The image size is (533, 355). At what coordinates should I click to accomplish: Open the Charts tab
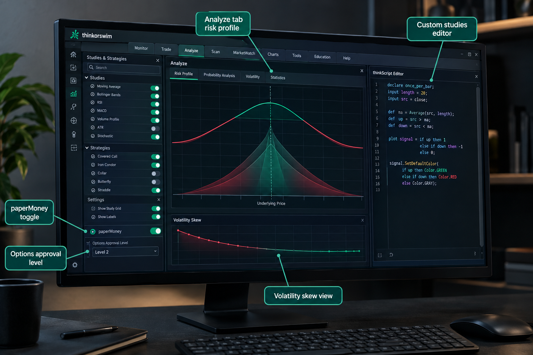coord(273,54)
